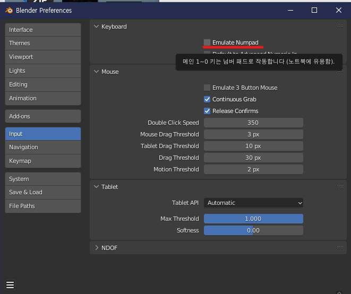Click the Double Click Speed field

(253, 123)
